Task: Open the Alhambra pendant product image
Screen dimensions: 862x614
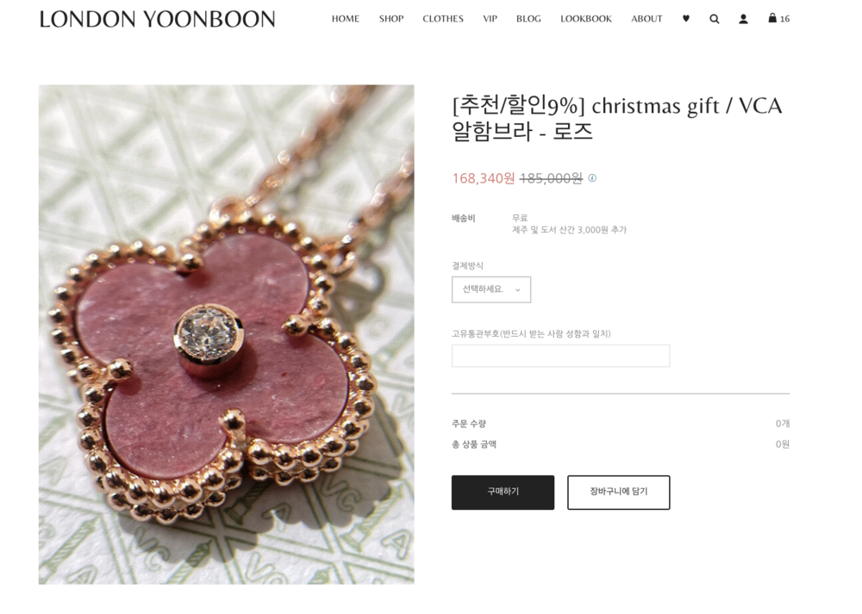Action: click(226, 334)
